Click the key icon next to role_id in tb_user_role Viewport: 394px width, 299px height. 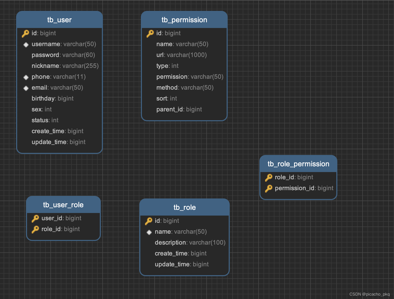tap(35, 229)
